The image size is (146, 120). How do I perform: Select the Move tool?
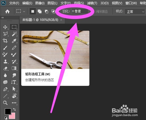(5, 27)
